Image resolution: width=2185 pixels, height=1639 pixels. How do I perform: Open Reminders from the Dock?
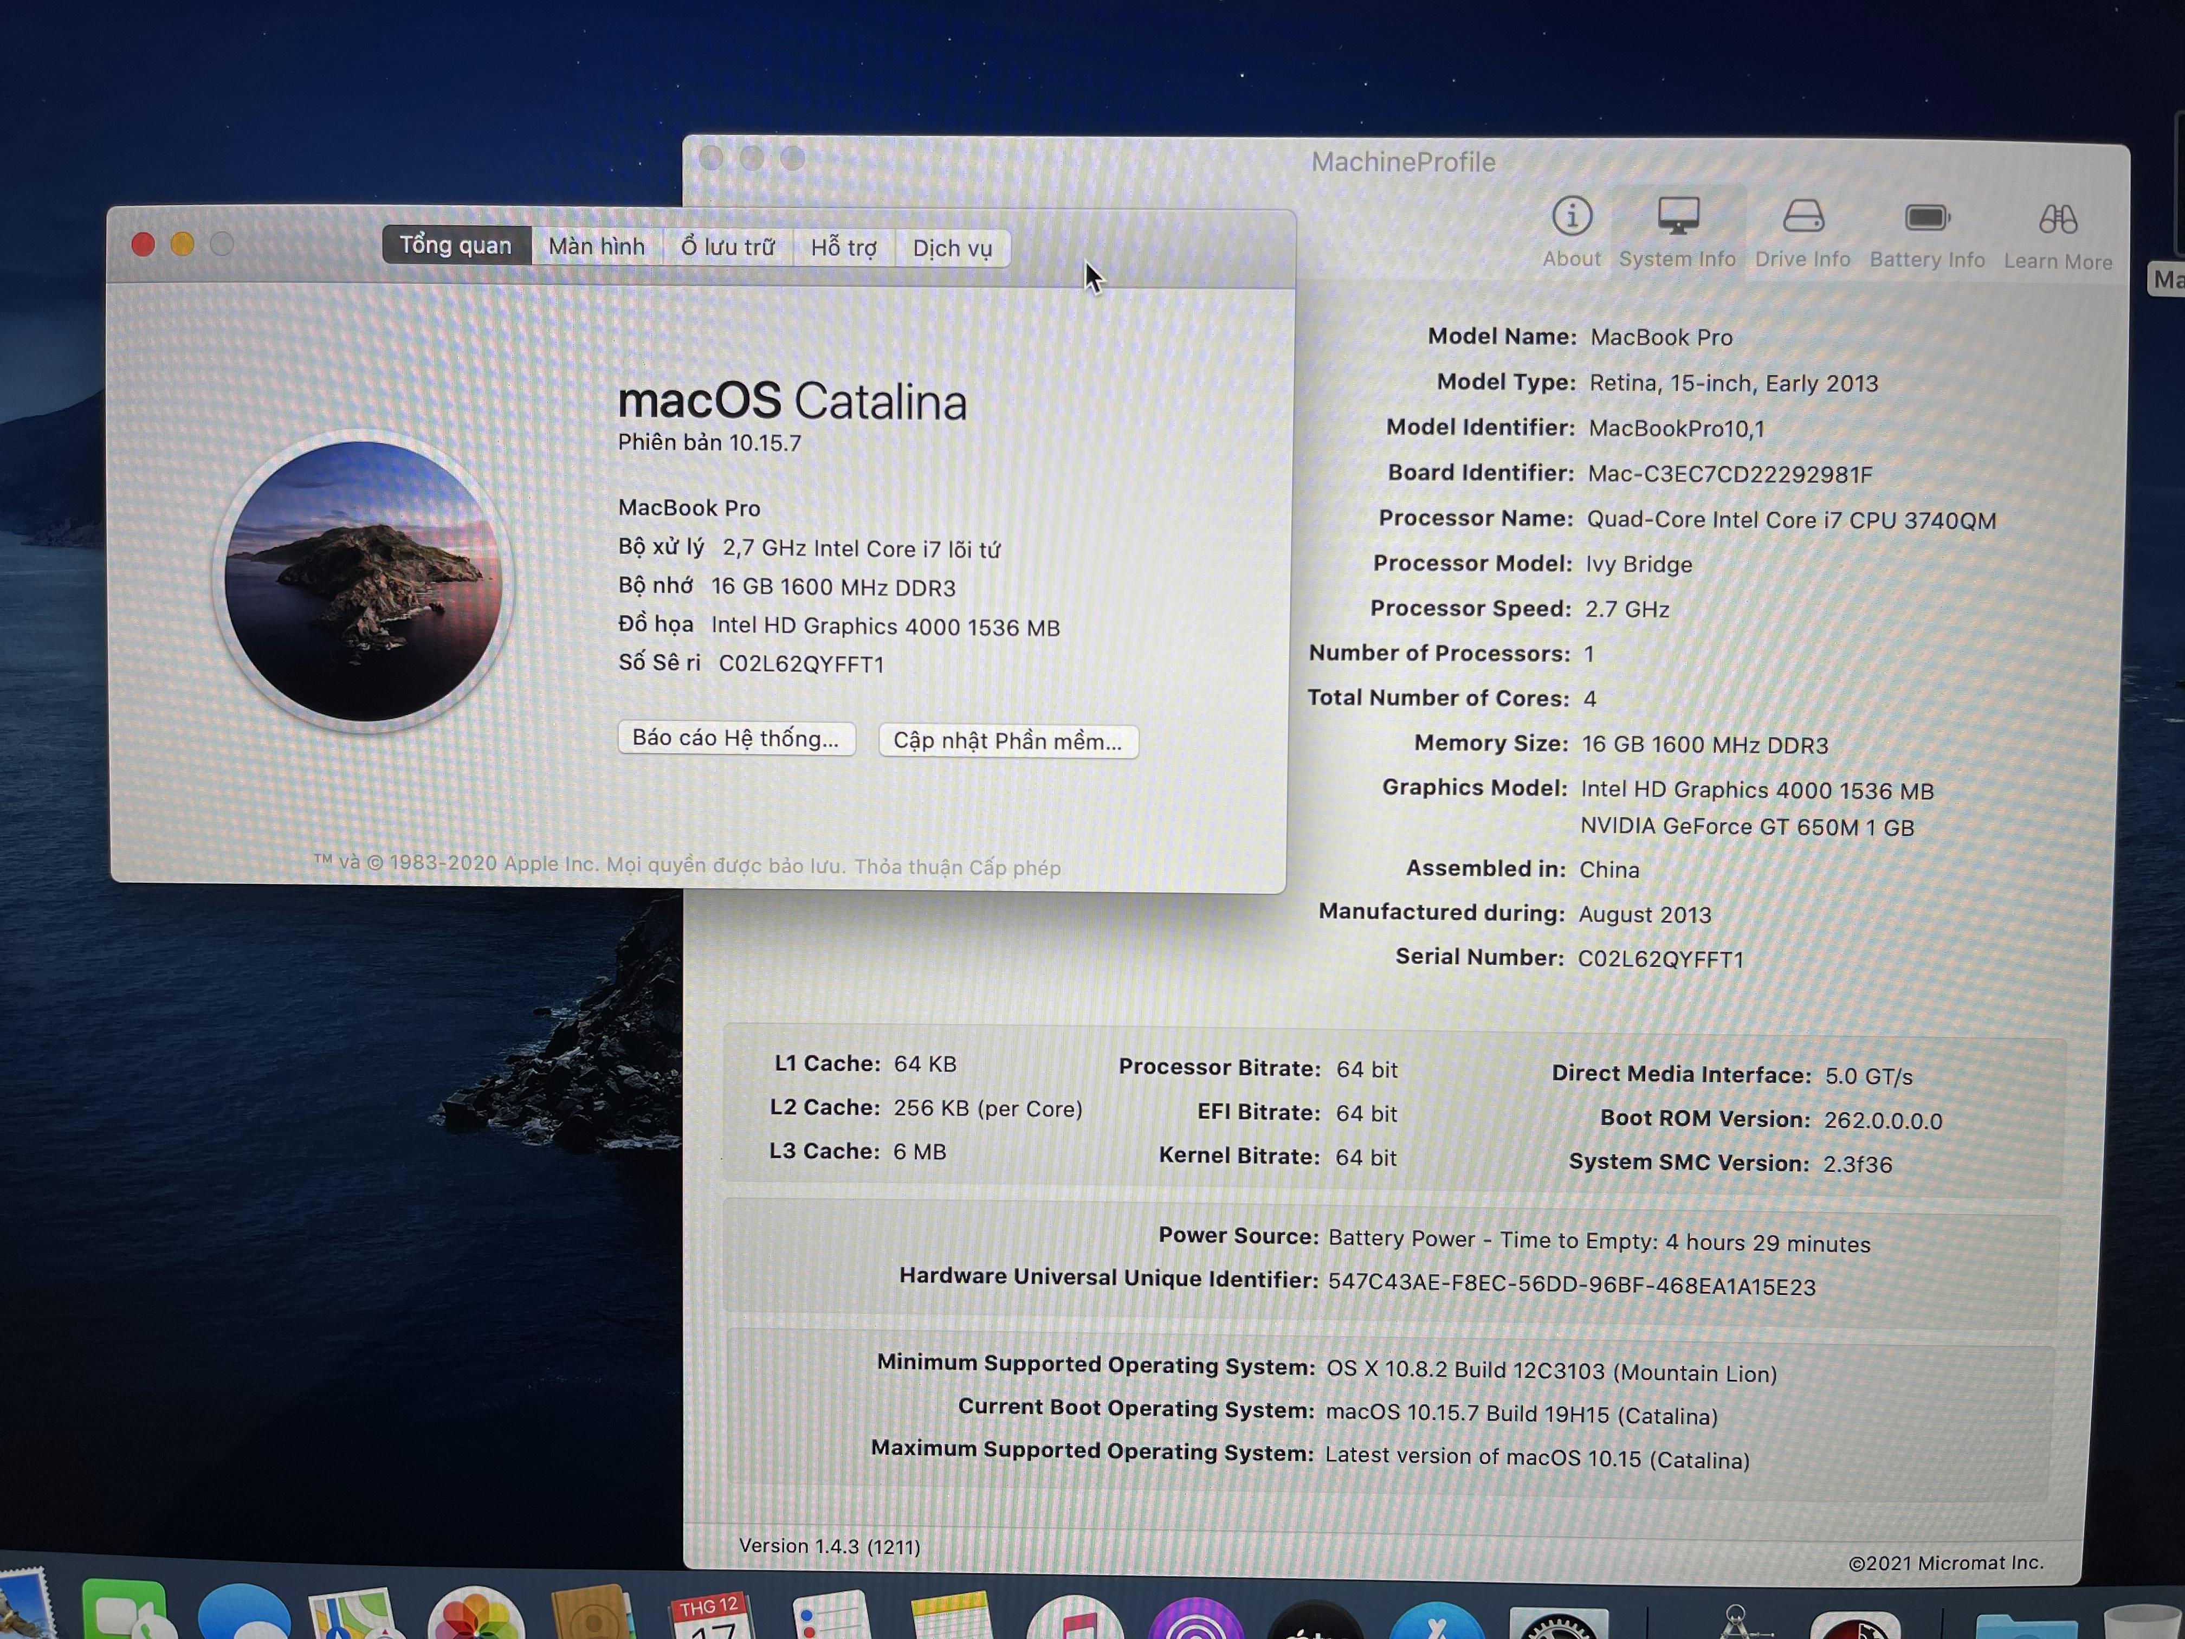pyautogui.click(x=832, y=1614)
